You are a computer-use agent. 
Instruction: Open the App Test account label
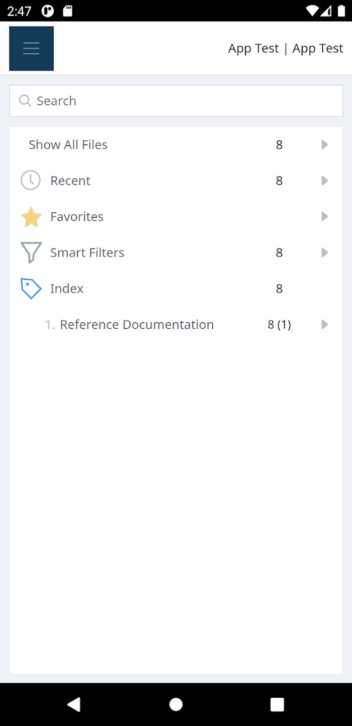tap(285, 48)
